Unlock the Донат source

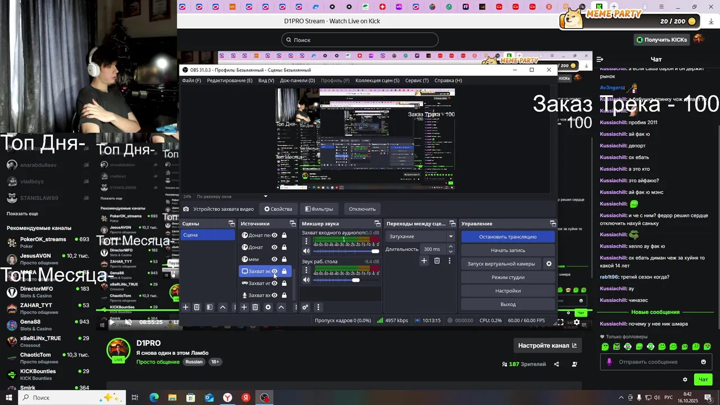(284, 247)
